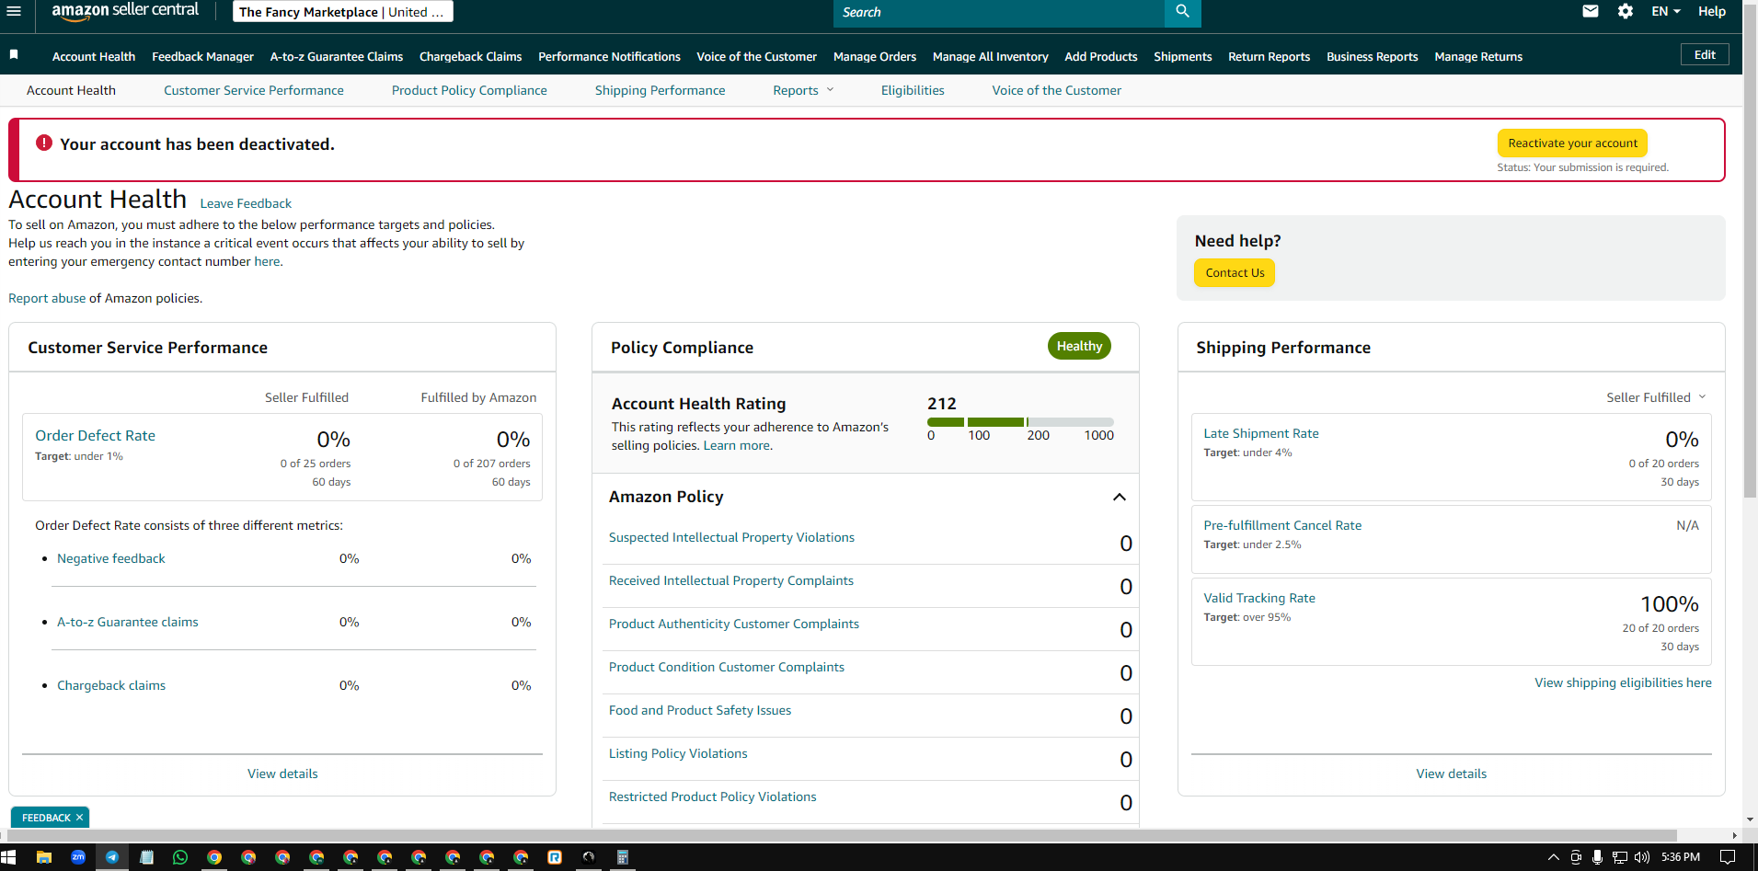Click the microphone tray icon

point(1598,857)
